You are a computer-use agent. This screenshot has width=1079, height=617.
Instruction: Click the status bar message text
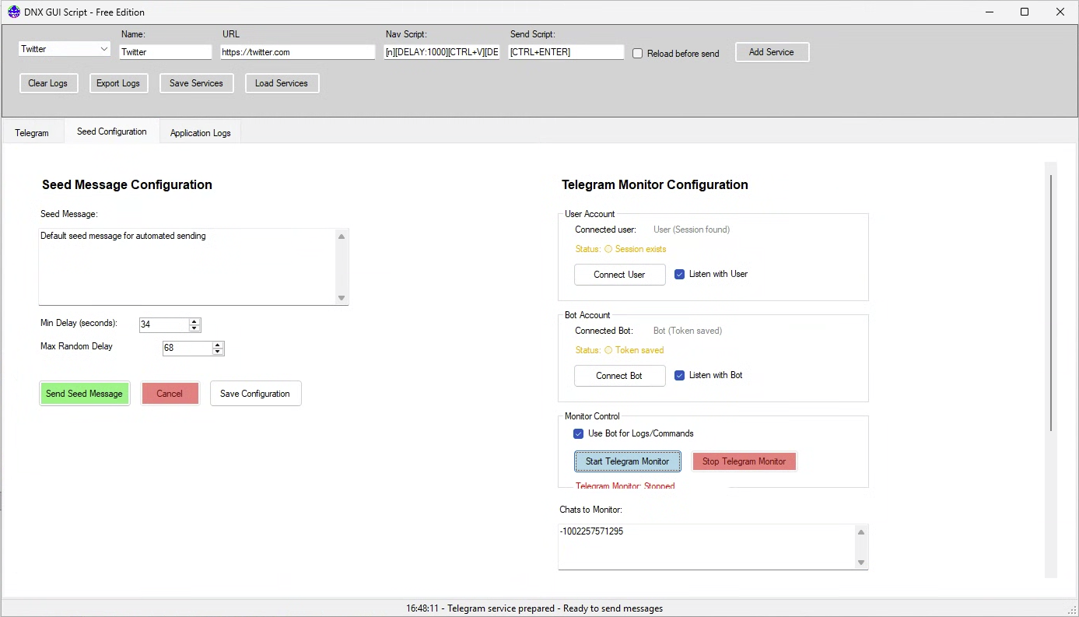[534, 608]
